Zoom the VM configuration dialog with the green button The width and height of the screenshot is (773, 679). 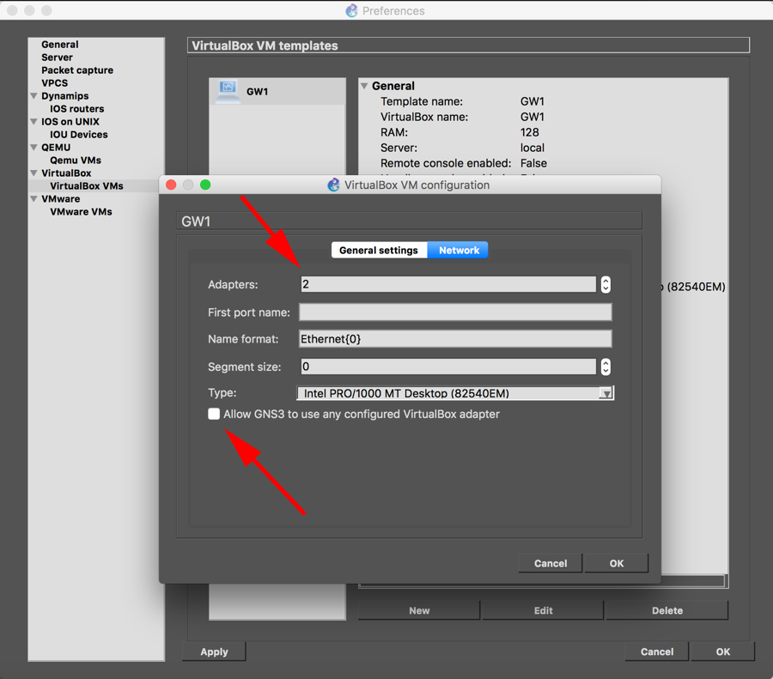205,185
